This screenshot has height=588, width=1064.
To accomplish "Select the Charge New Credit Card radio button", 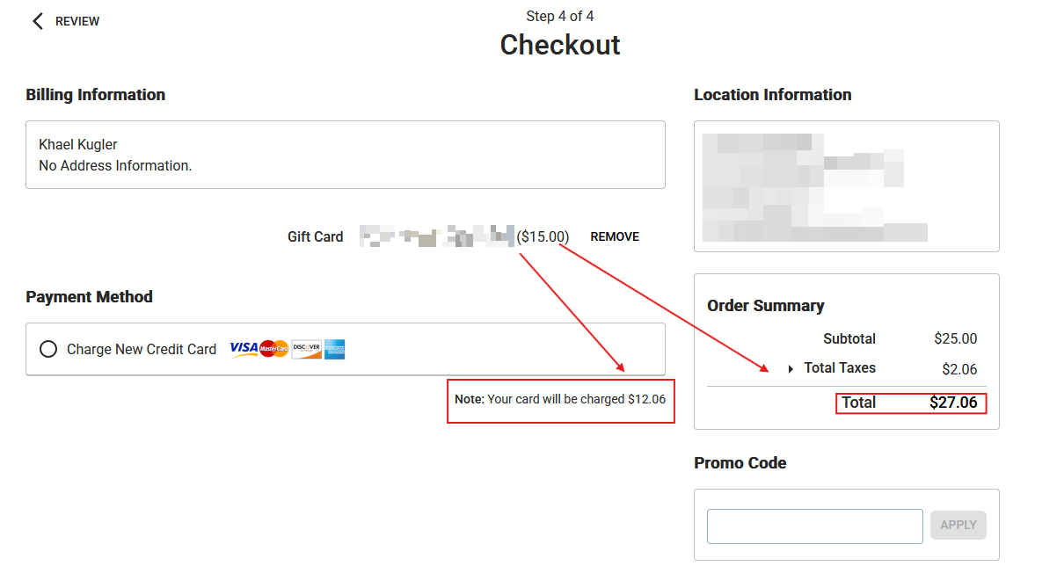I will coord(48,349).
